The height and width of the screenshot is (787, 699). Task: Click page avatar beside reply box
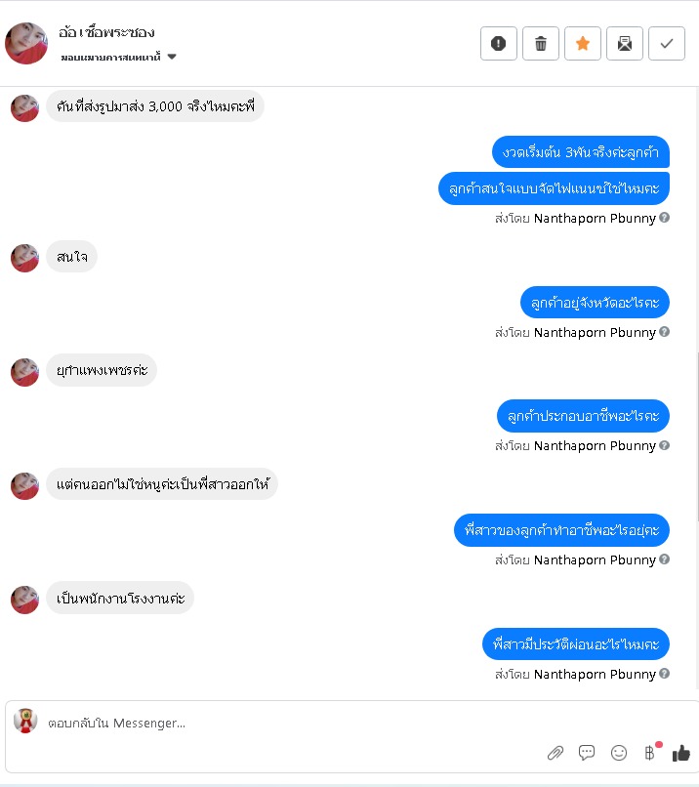point(25,721)
